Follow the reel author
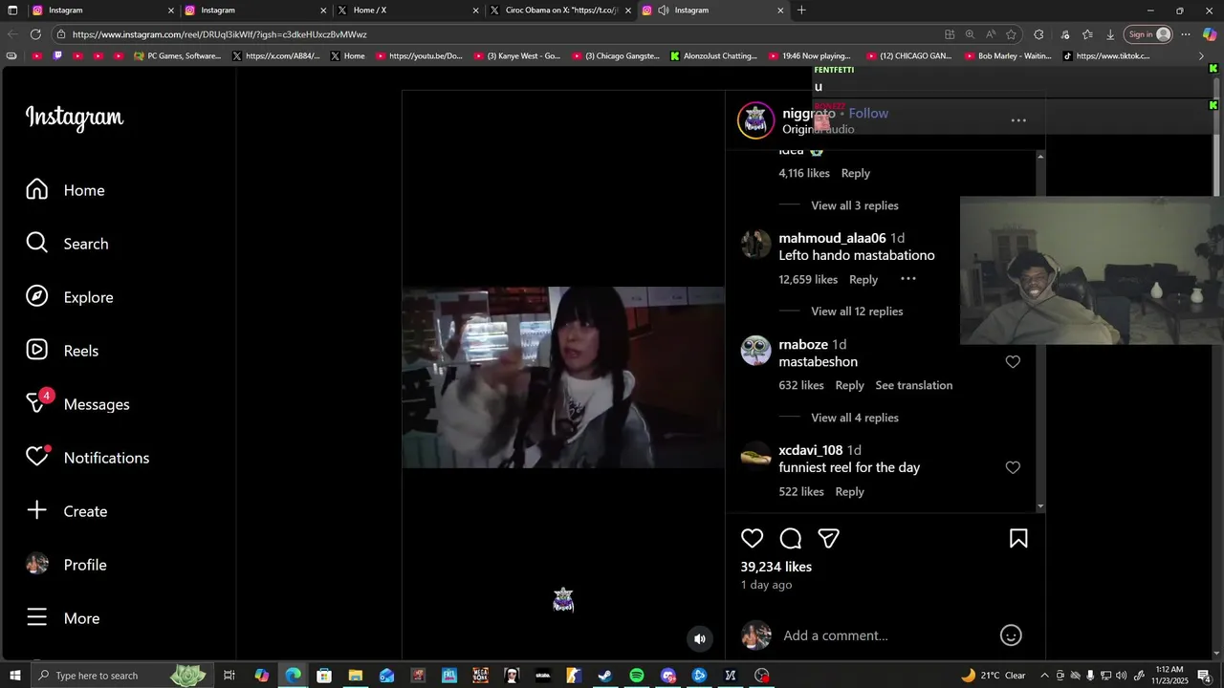The height and width of the screenshot is (688, 1224). (868, 113)
